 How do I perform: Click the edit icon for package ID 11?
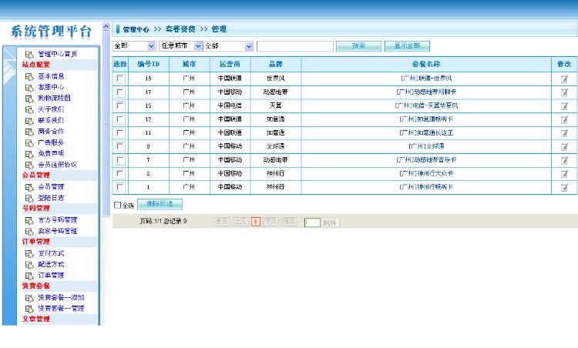[x=564, y=133]
